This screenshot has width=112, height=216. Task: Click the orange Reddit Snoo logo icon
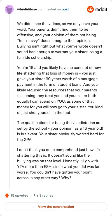[90, 9]
